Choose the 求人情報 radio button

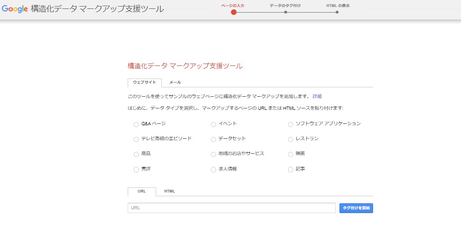pos(214,170)
